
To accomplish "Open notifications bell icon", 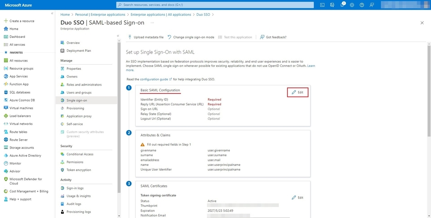I will pyautogui.click(x=342, y=5).
